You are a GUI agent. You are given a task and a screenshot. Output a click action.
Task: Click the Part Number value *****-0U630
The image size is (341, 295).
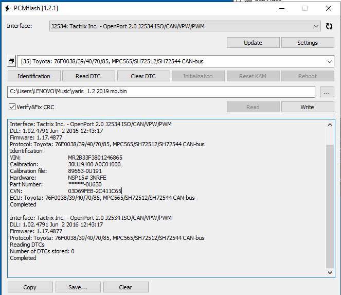85,184
